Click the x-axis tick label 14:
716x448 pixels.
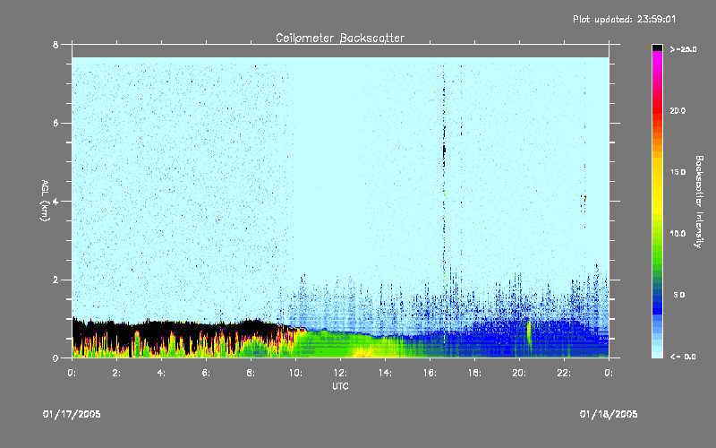click(x=385, y=373)
